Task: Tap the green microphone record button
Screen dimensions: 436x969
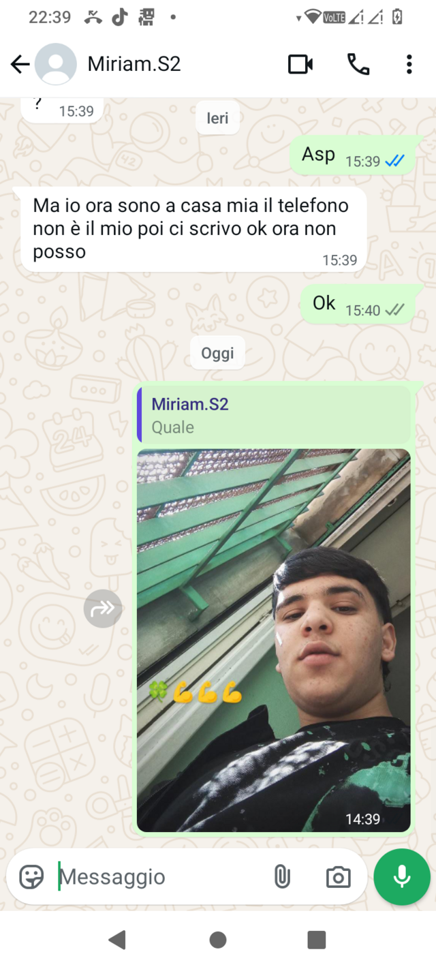Action: (x=402, y=877)
